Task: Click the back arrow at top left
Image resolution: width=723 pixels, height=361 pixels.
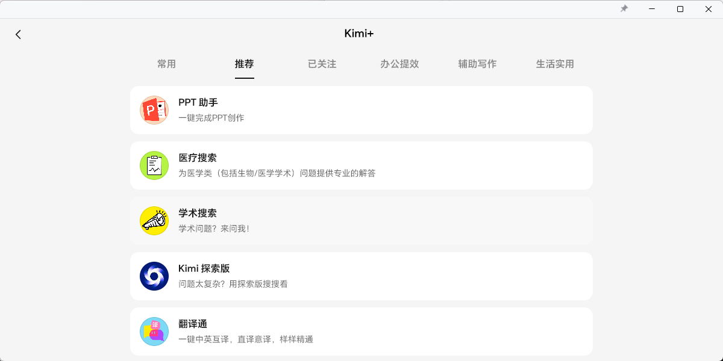Action: coord(18,34)
